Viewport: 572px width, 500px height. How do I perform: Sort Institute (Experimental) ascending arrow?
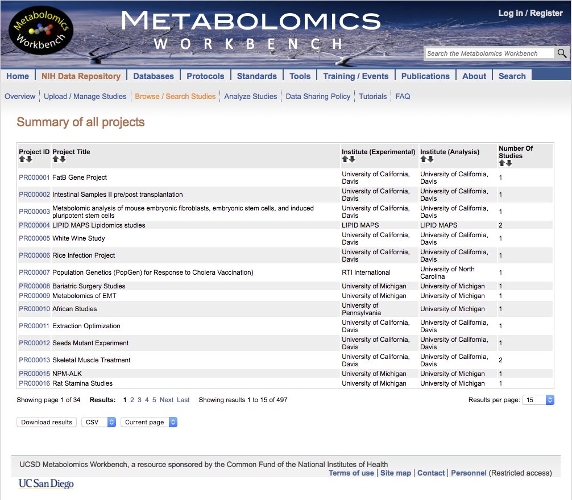(345, 159)
